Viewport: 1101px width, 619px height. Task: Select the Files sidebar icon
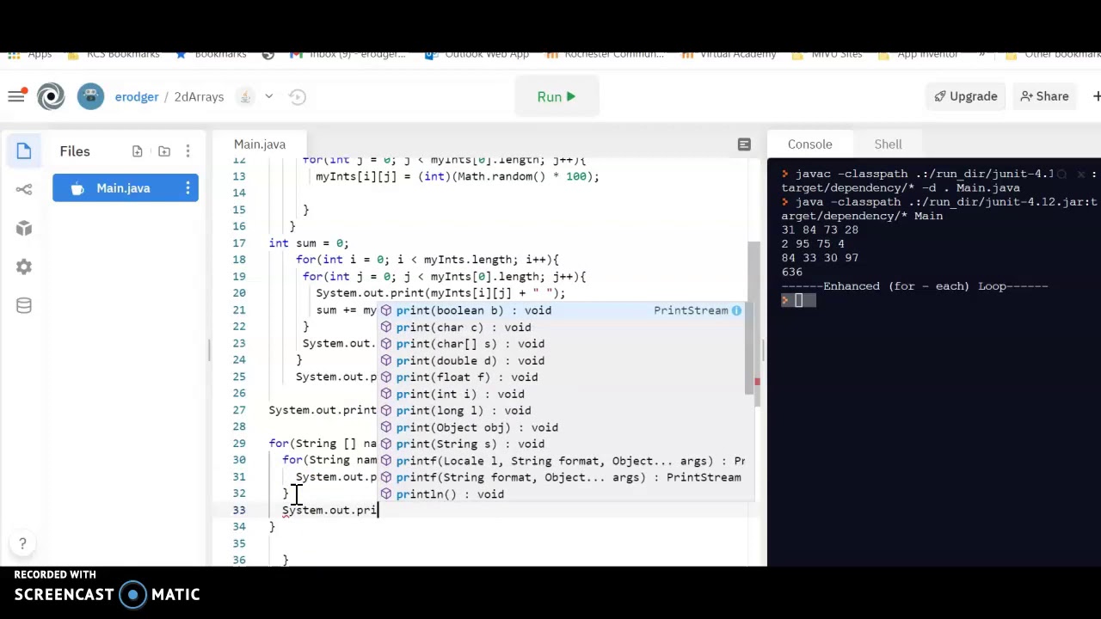23,151
